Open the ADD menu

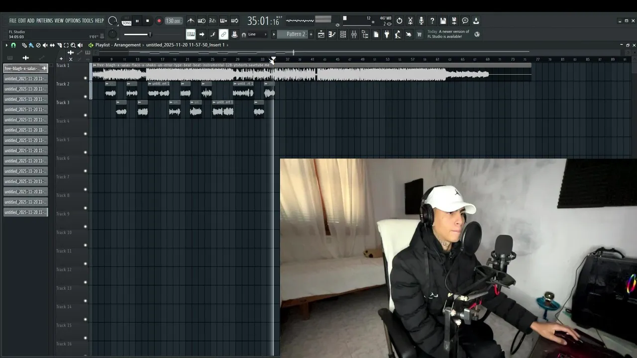tap(31, 21)
